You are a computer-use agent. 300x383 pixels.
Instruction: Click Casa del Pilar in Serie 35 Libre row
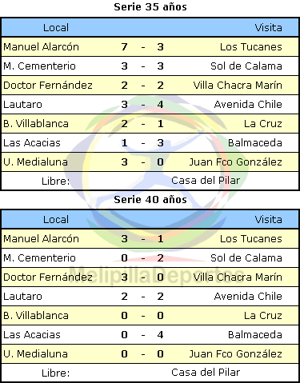206,181
